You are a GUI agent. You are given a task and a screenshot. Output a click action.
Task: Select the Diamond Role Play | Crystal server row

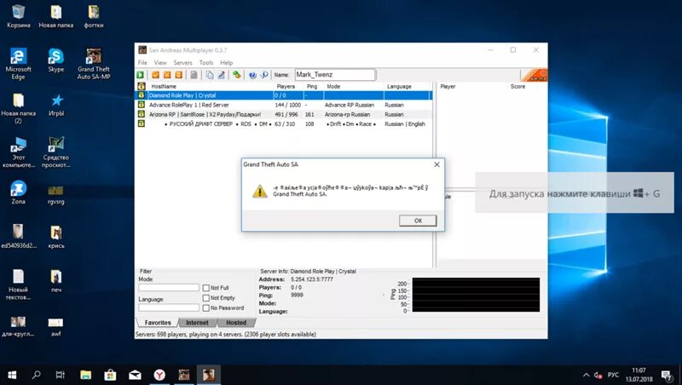[x=284, y=95]
